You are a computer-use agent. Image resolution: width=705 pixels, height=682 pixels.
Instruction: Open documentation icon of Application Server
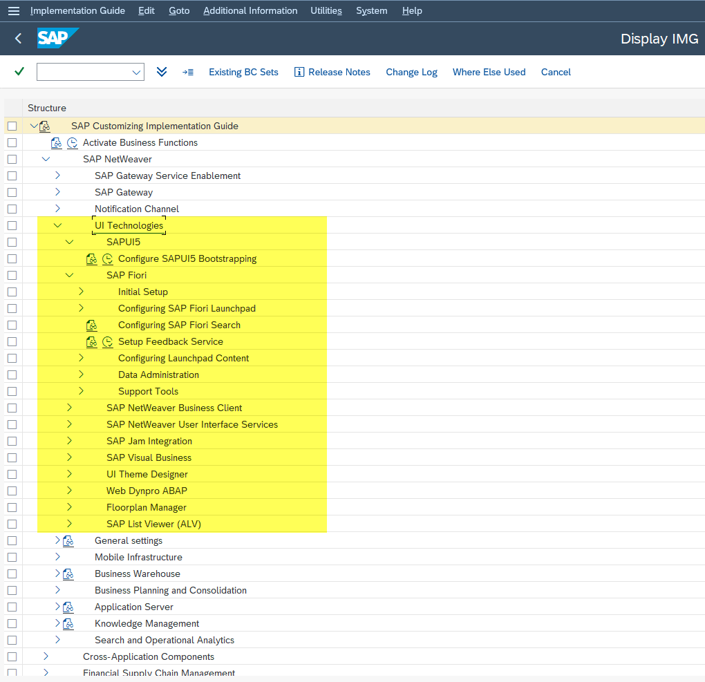click(68, 607)
